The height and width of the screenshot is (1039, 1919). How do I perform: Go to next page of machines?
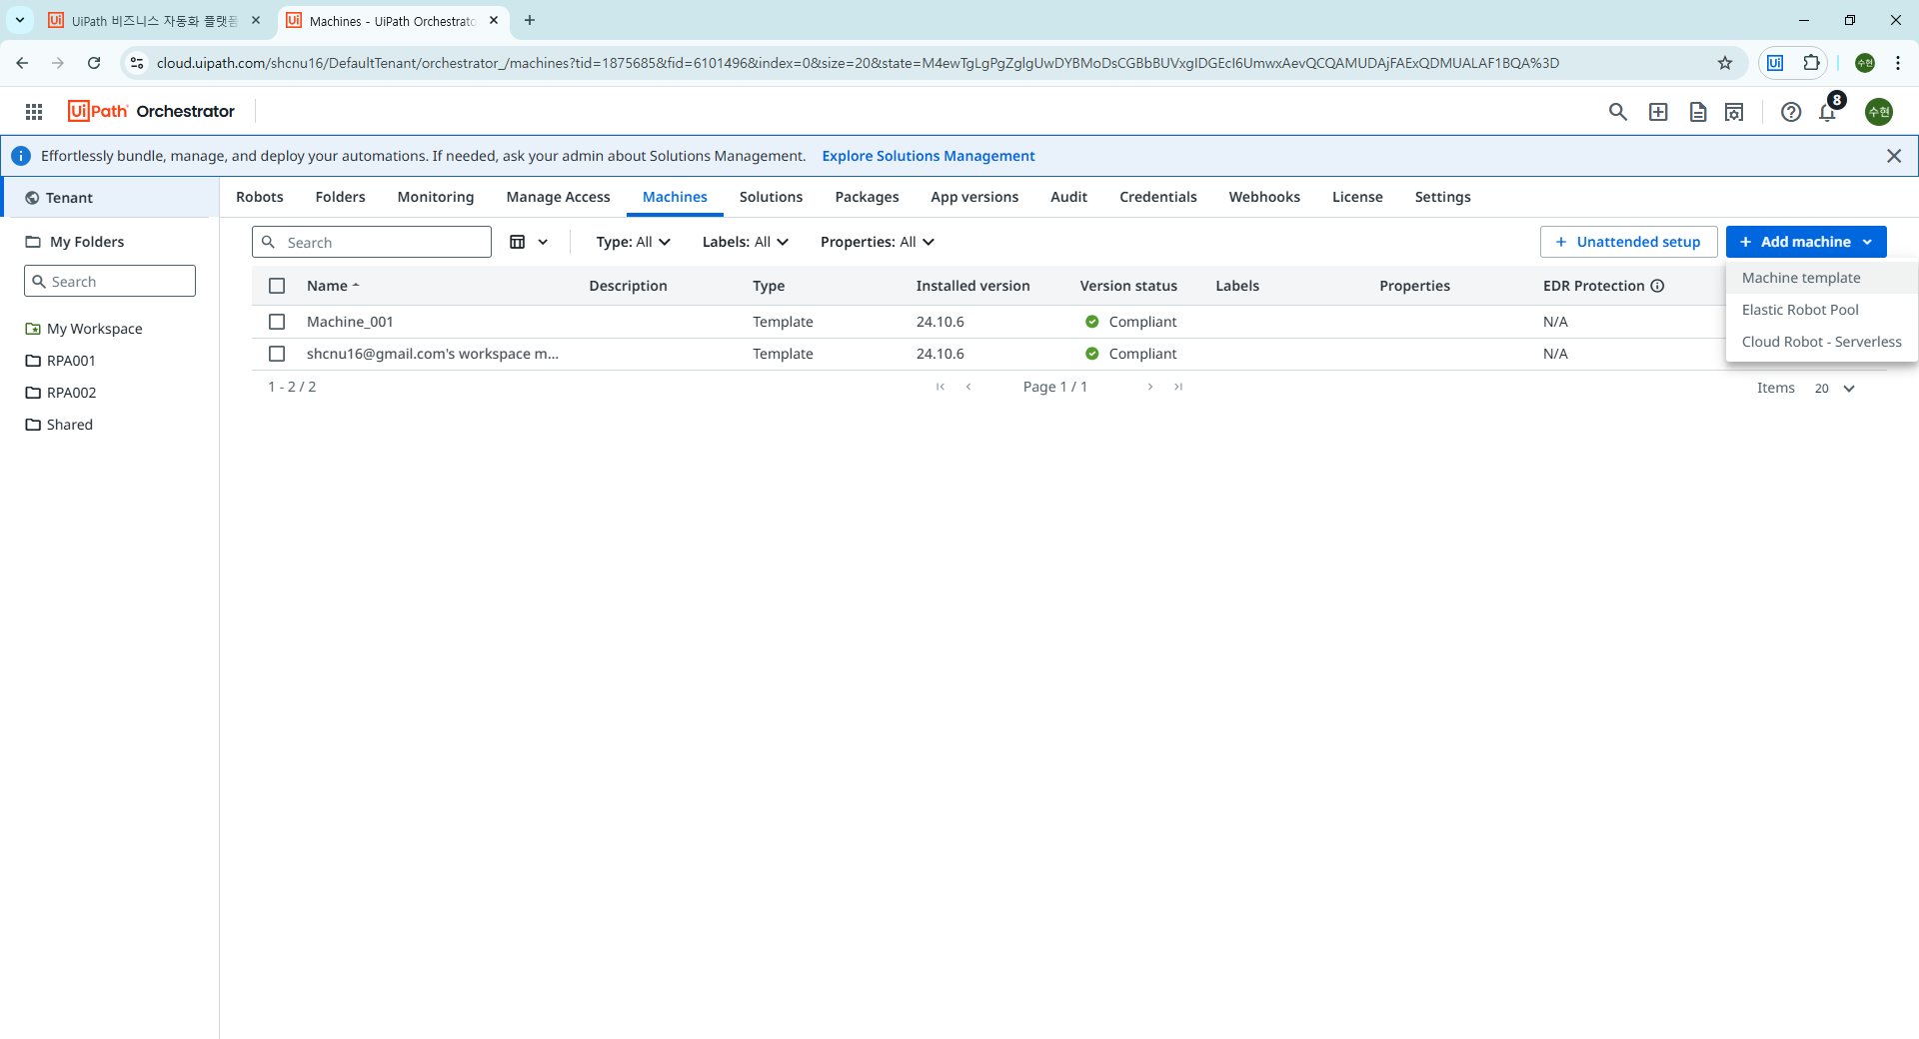[x=1150, y=387]
